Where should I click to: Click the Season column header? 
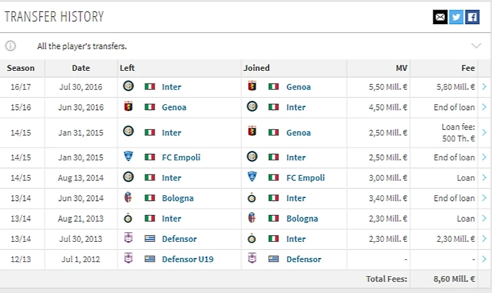[x=20, y=68]
